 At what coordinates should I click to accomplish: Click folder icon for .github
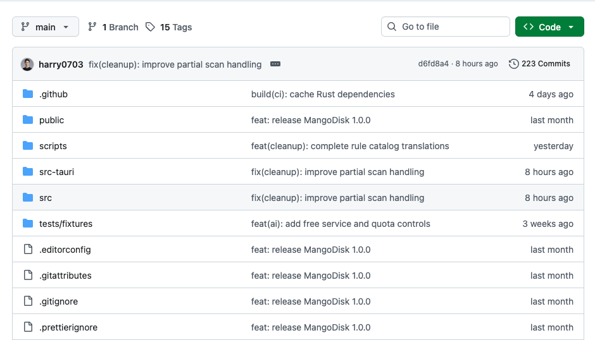[x=28, y=94]
